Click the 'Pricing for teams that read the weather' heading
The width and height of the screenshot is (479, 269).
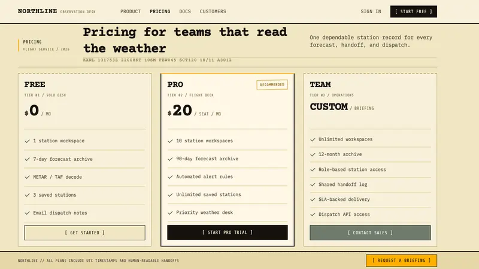(x=185, y=40)
